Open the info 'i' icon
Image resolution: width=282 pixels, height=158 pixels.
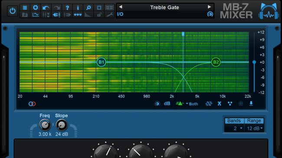tap(78, 8)
